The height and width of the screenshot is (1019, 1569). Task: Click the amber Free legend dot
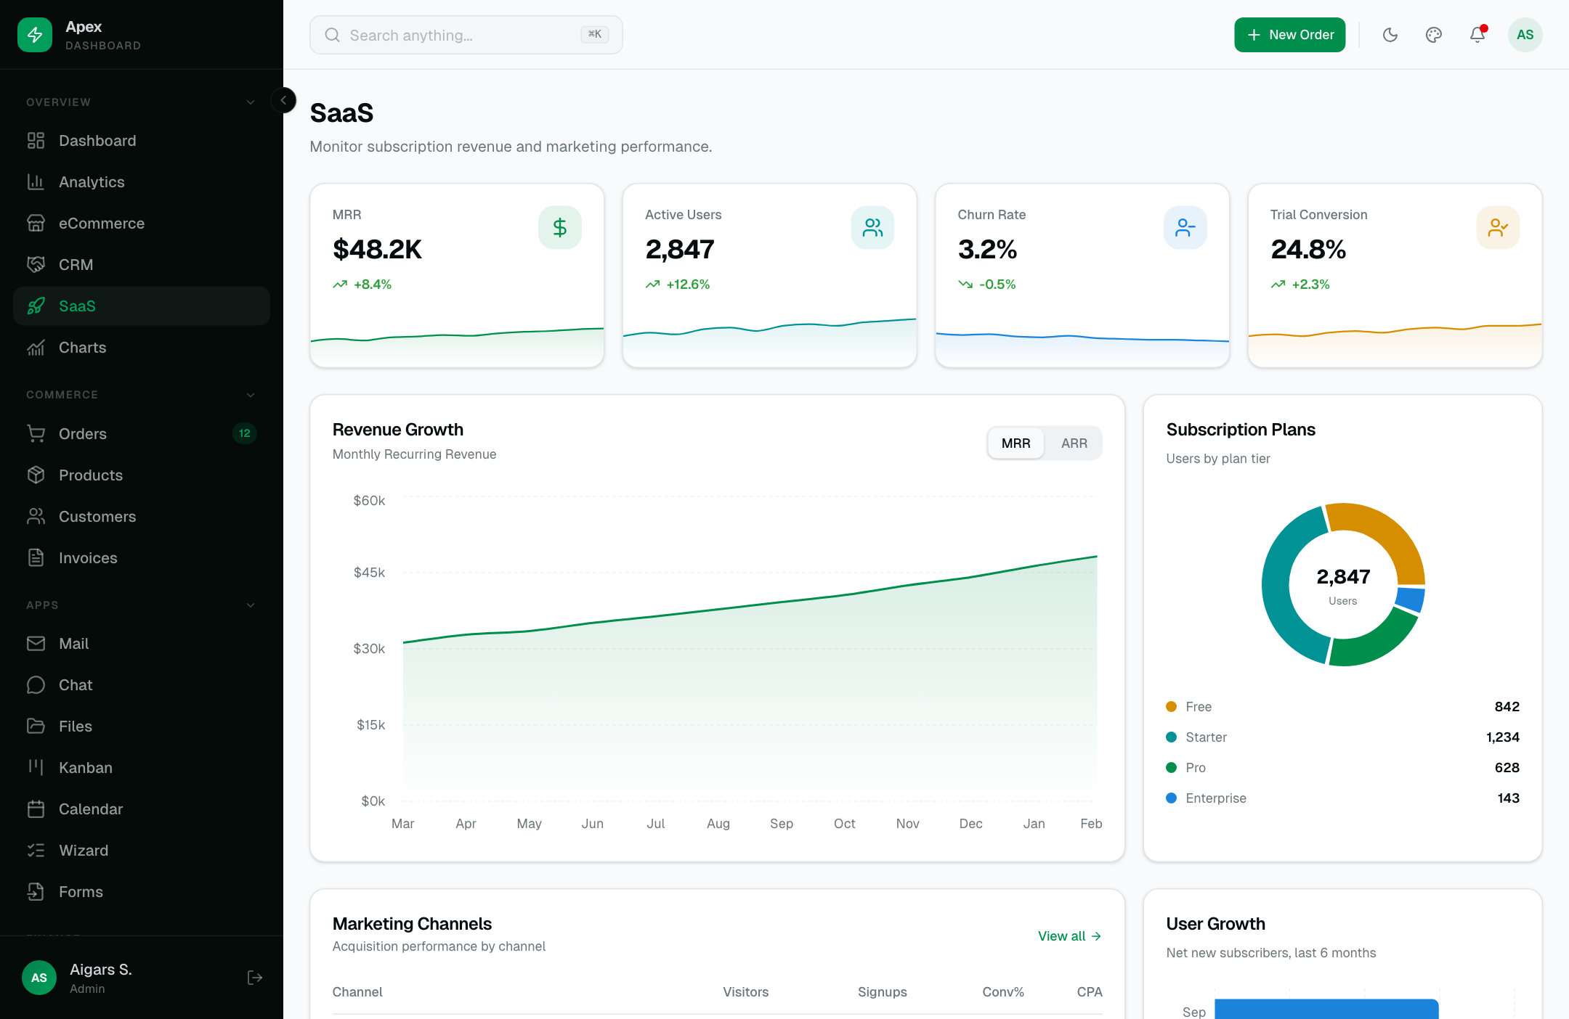tap(1171, 707)
